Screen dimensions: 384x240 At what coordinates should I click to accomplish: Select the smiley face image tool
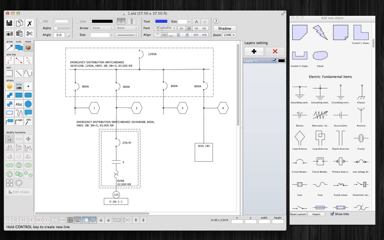coord(9,86)
